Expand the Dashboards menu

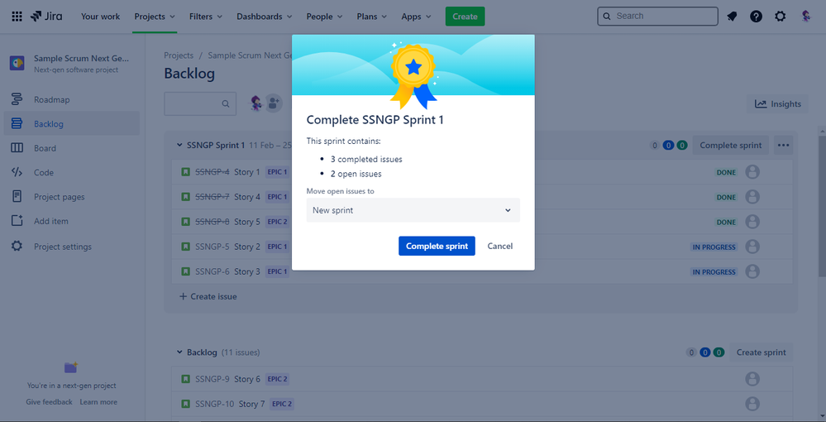(264, 17)
